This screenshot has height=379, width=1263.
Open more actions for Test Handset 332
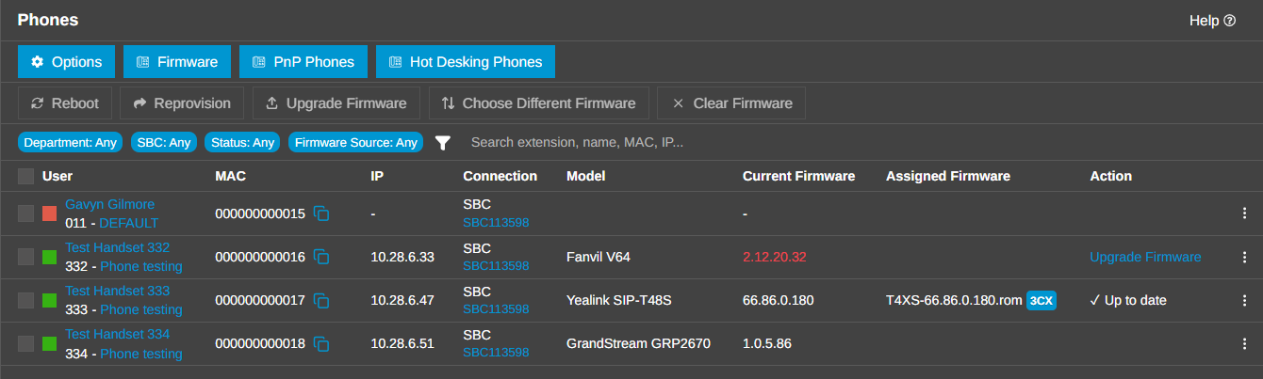coord(1244,257)
